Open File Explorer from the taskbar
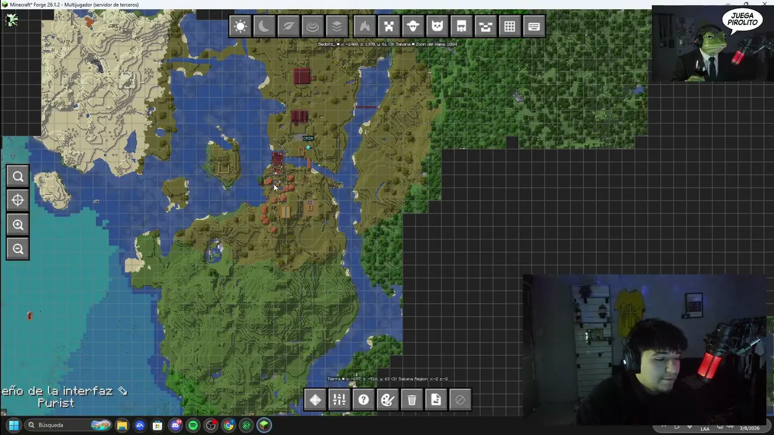Viewport: 774px width, 435px height. 122,425
